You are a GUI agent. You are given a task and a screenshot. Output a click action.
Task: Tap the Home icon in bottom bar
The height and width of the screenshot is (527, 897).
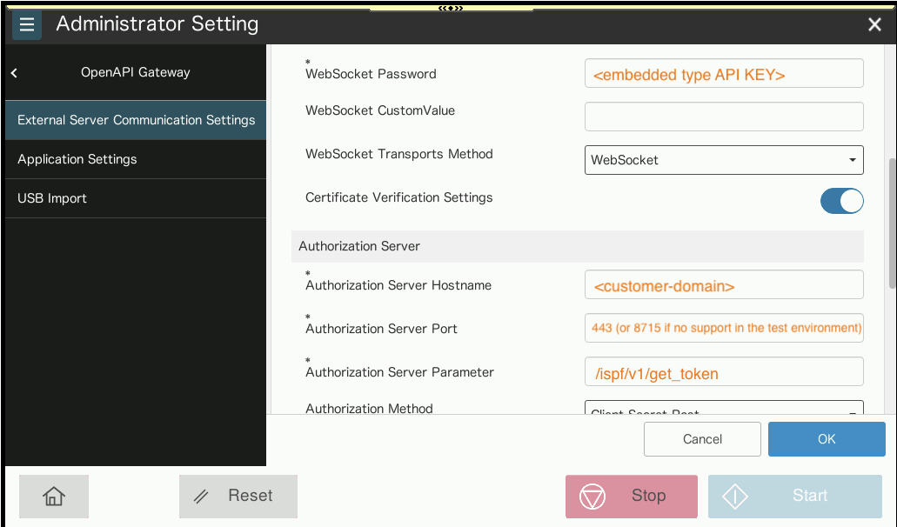click(x=53, y=496)
